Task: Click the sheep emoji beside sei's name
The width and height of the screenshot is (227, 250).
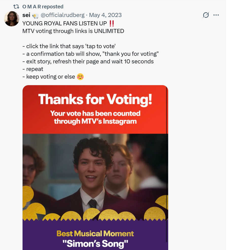Action: click(x=35, y=15)
